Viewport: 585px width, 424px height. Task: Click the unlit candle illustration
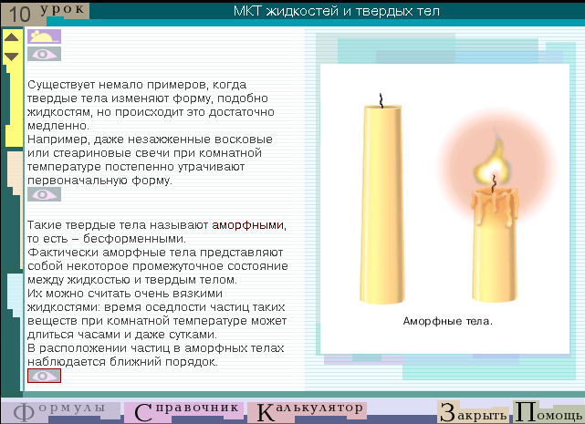point(381,200)
